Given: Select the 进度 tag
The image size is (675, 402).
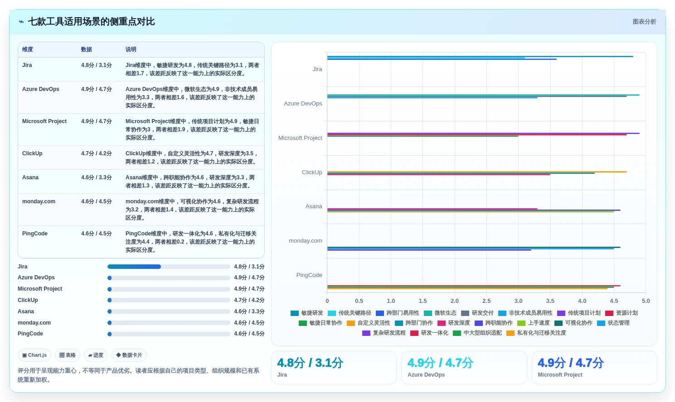Looking at the screenshot, I should tap(96, 355).
